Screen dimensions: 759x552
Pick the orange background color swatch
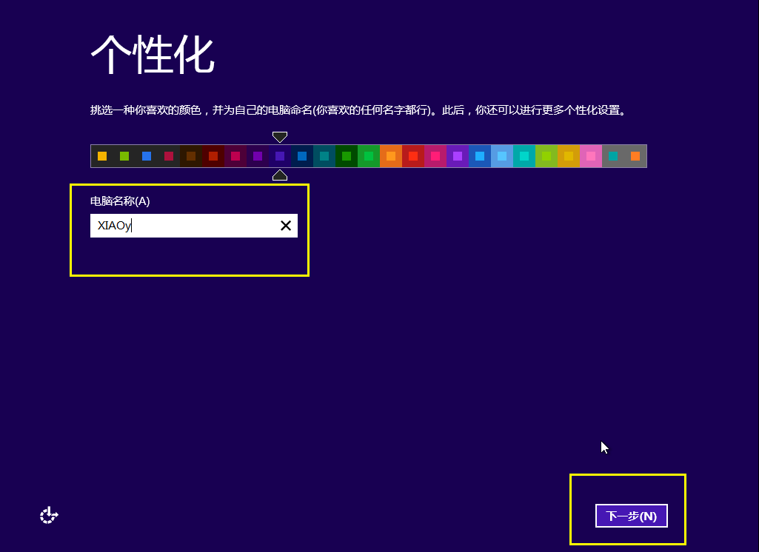pyautogui.click(x=391, y=156)
